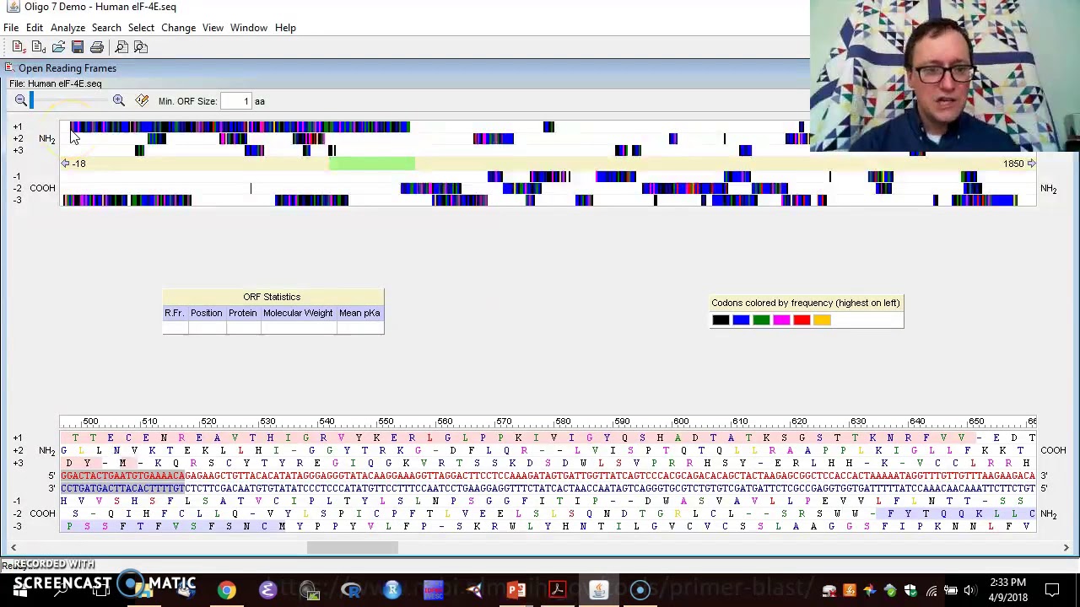Image resolution: width=1080 pixels, height=607 pixels.
Task: Click the Min. ORF Size input field
Action: pyautogui.click(x=235, y=101)
